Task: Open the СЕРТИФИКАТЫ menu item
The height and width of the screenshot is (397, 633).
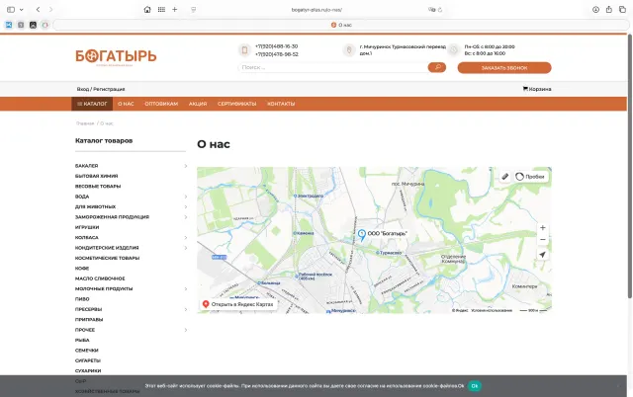Action: [x=237, y=104]
